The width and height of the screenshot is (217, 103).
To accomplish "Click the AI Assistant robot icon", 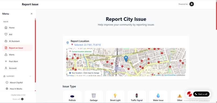I will pyautogui.click(x=6, y=41).
